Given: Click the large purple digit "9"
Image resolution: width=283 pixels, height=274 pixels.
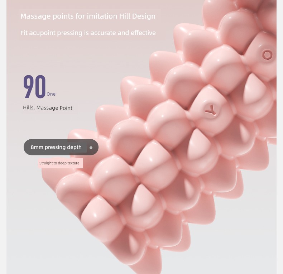Looking at the screenshot, I should 29,87.
